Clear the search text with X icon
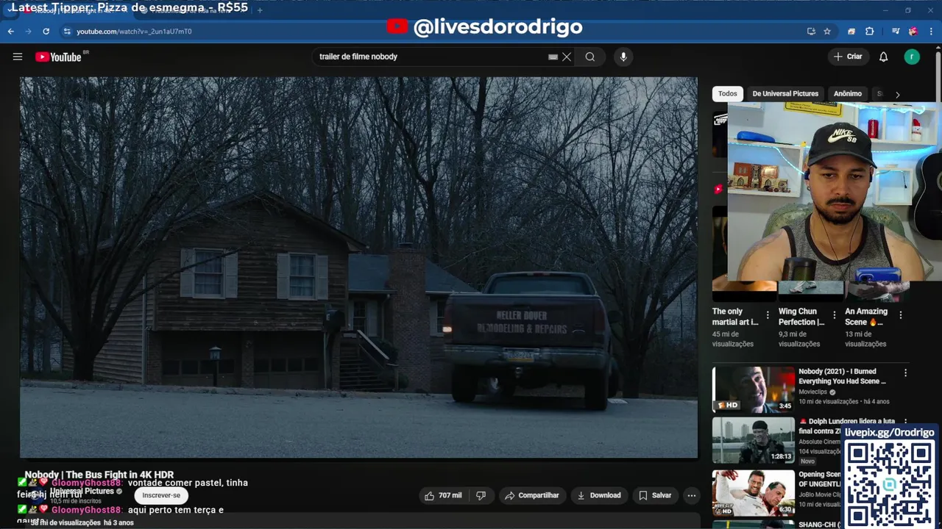This screenshot has height=529, width=942. [567, 57]
